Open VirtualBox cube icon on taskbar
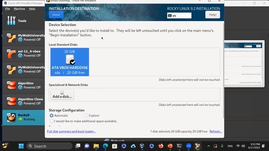The height and width of the screenshot is (151, 269). point(142,146)
